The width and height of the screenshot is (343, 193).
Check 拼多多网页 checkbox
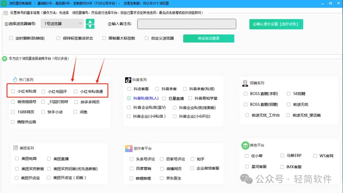[x=76, y=102]
